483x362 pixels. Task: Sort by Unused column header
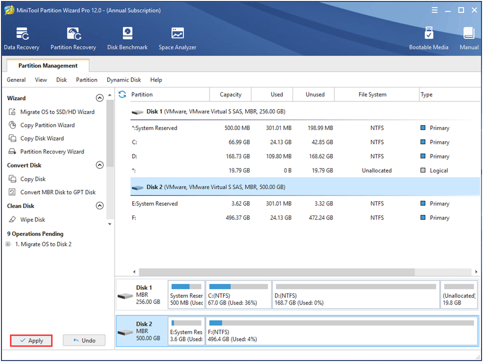point(313,95)
